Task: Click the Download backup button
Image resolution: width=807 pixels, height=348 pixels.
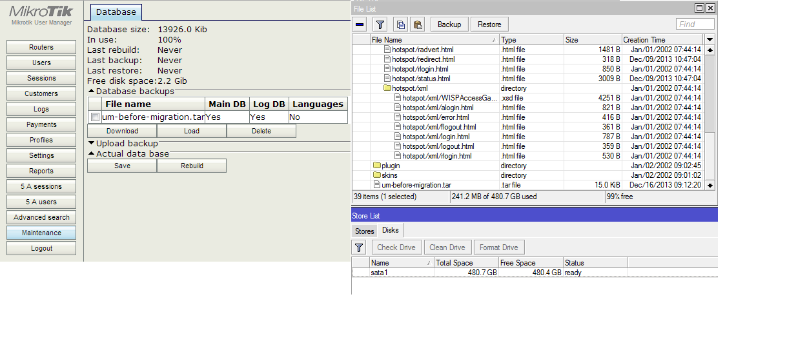Action: tap(122, 131)
